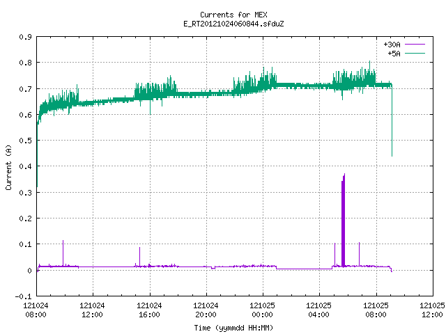Click the X-axis label 'Time (yymmdd HH:MM)'

[x=233, y=328]
